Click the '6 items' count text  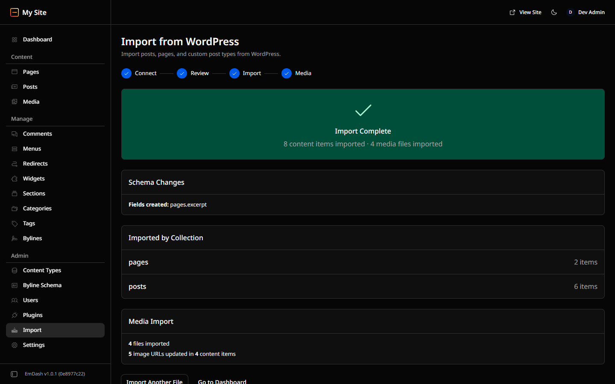pos(586,286)
